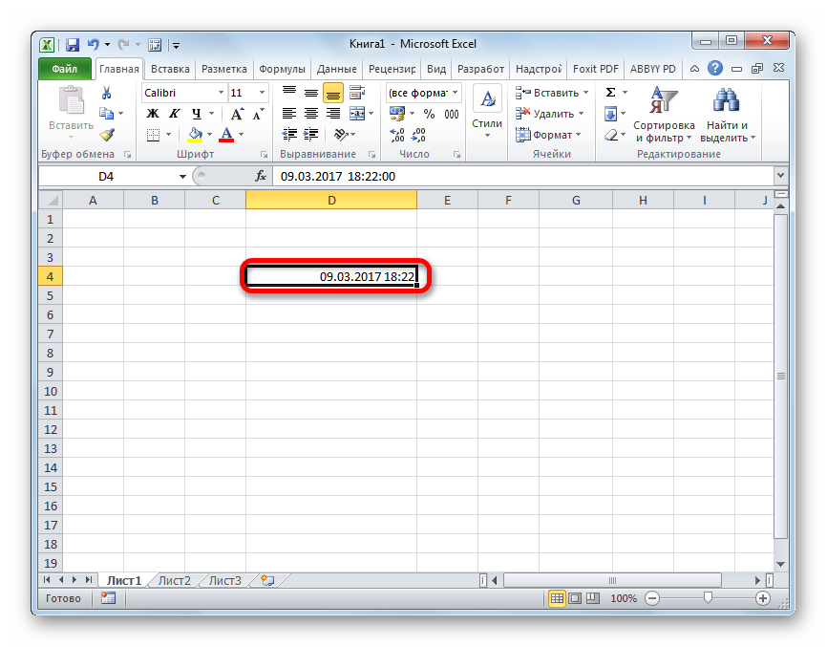The width and height of the screenshot is (827, 647).
Task: Open the green Файл button
Action: click(x=65, y=69)
